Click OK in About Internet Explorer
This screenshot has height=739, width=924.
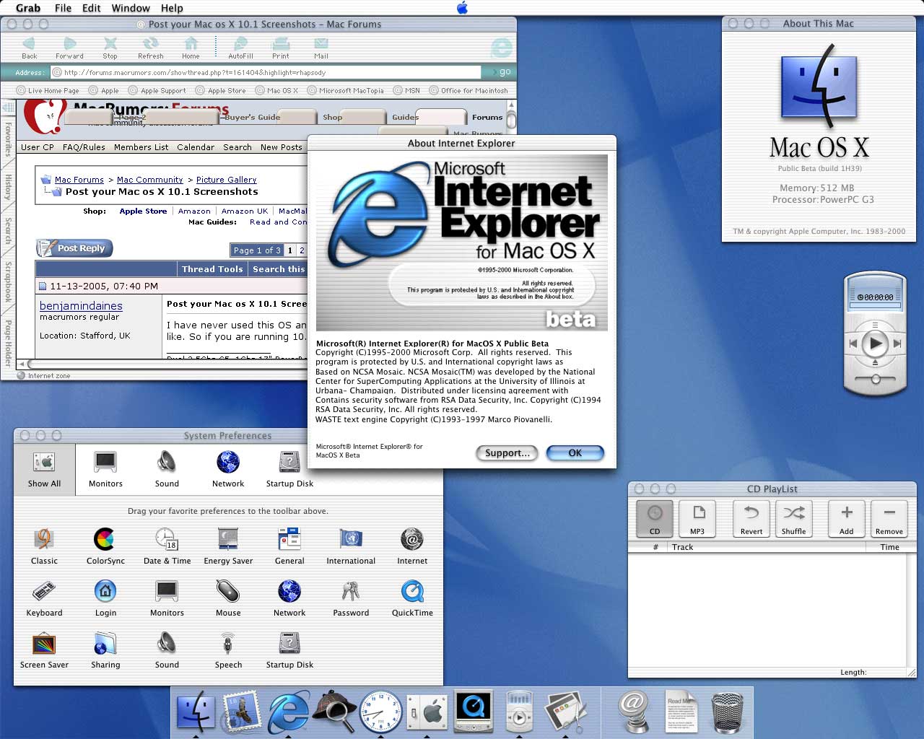click(575, 452)
